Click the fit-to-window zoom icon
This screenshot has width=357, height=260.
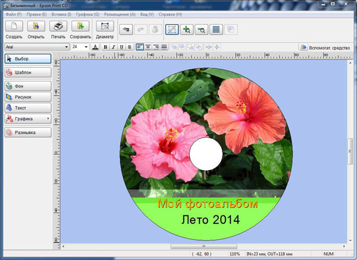tap(172, 29)
